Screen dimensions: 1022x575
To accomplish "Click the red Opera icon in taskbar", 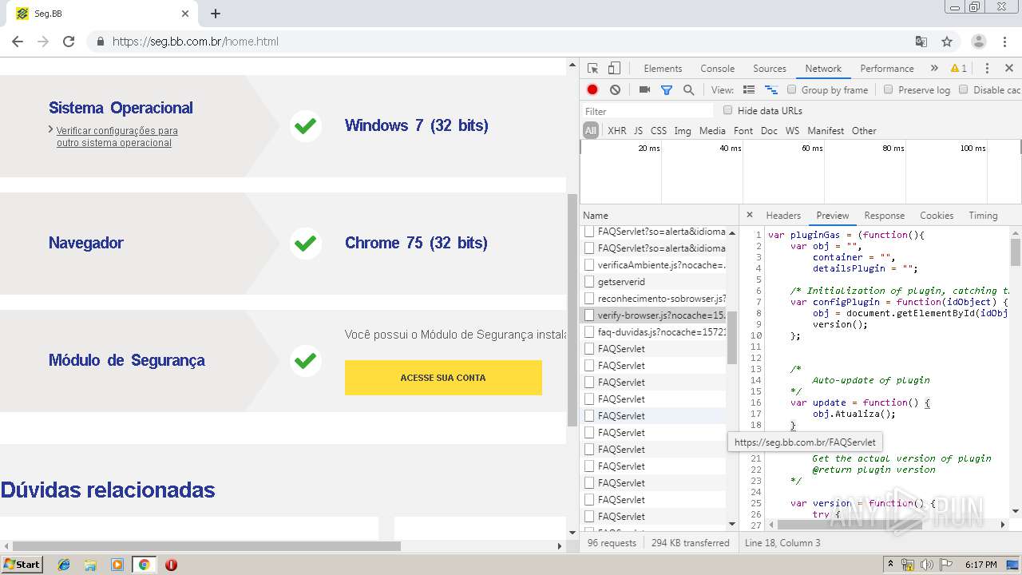I will pos(171,565).
